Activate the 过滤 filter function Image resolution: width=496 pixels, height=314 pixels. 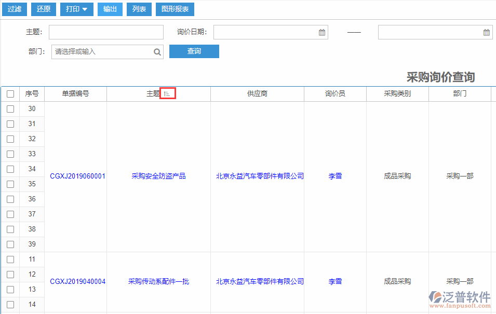pos(14,9)
